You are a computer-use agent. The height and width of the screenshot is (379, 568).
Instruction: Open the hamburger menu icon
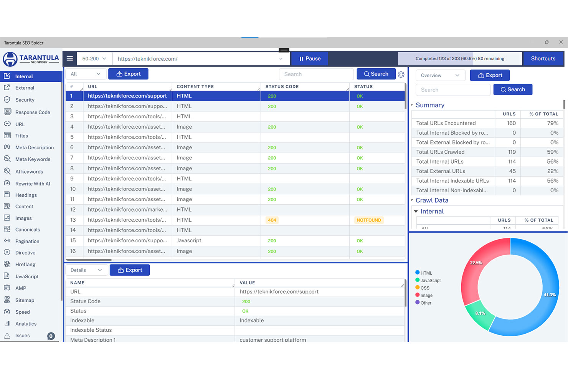[69, 58]
